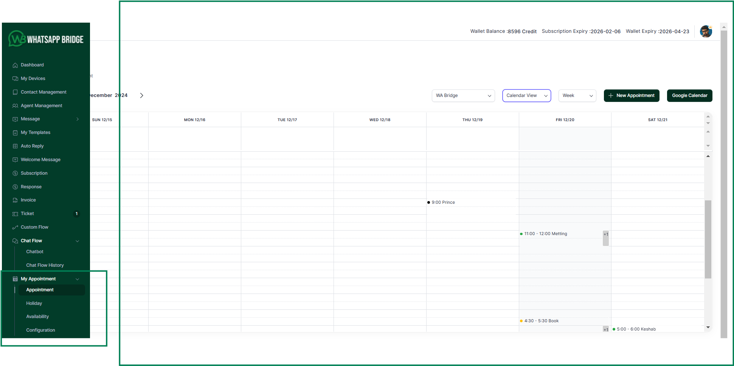Click the My Appointment calendar icon
The width and height of the screenshot is (734, 366).
pos(15,279)
